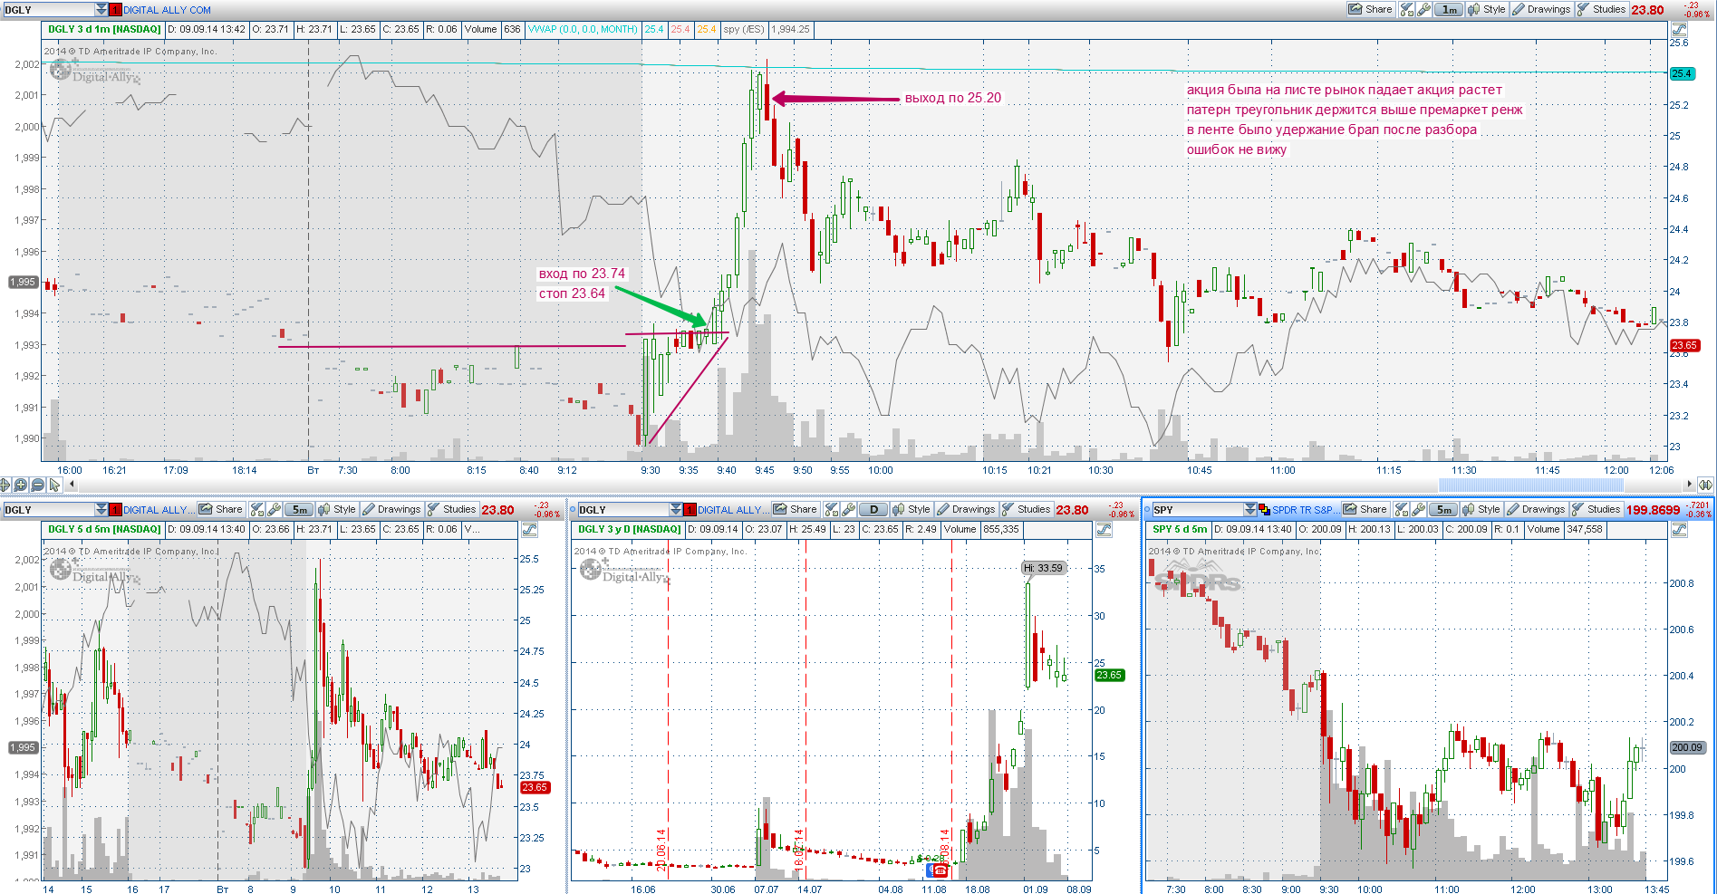The width and height of the screenshot is (1717, 894).
Task: Click symbol field in SPY chart
Action: tap(1198, 509)
